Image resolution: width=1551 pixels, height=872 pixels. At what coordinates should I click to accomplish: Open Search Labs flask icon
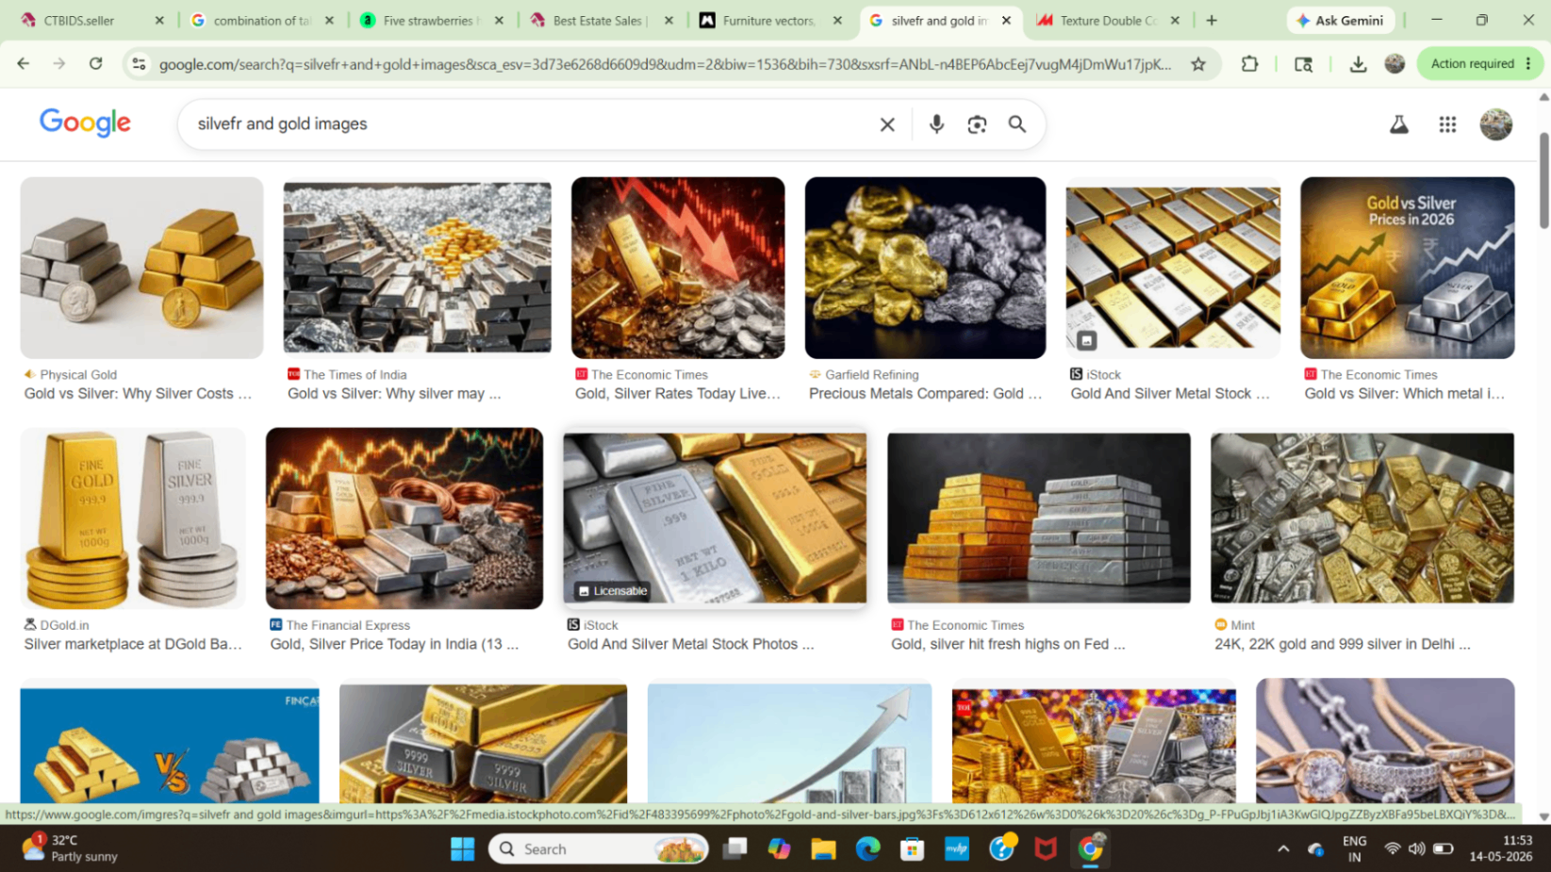tap(1399, 124)
